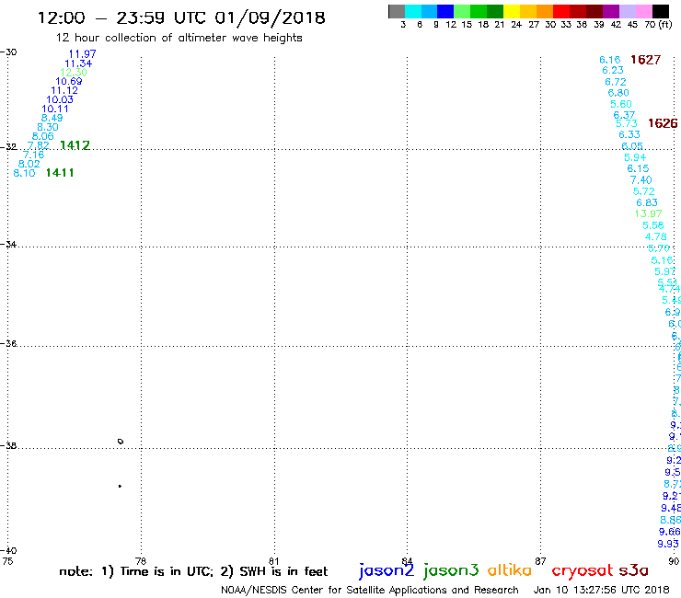
Task: Select the NOAA/NESDIS Center credit line
Action: pyautogui.click(x=370, y=591)
